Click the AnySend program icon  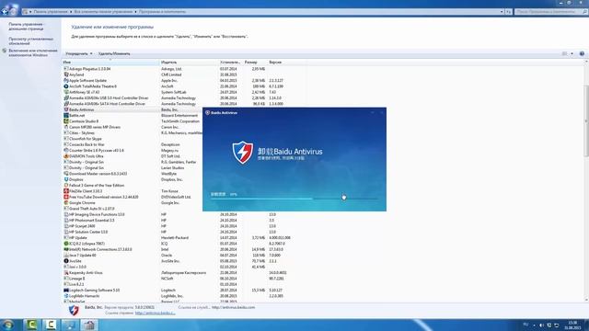[x=66, y=74]
